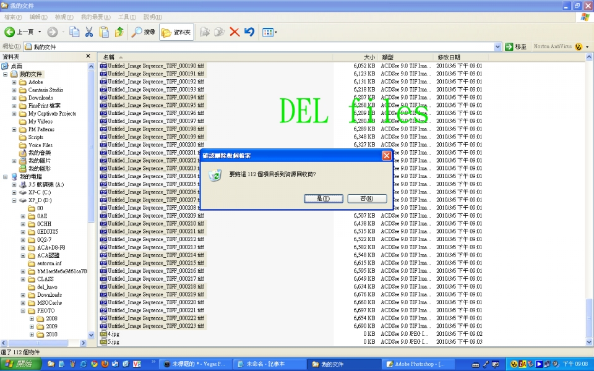This screenshot has width=594, height=371.
Task: Sort by 類型 column header
Action: [x=405, y=57]
